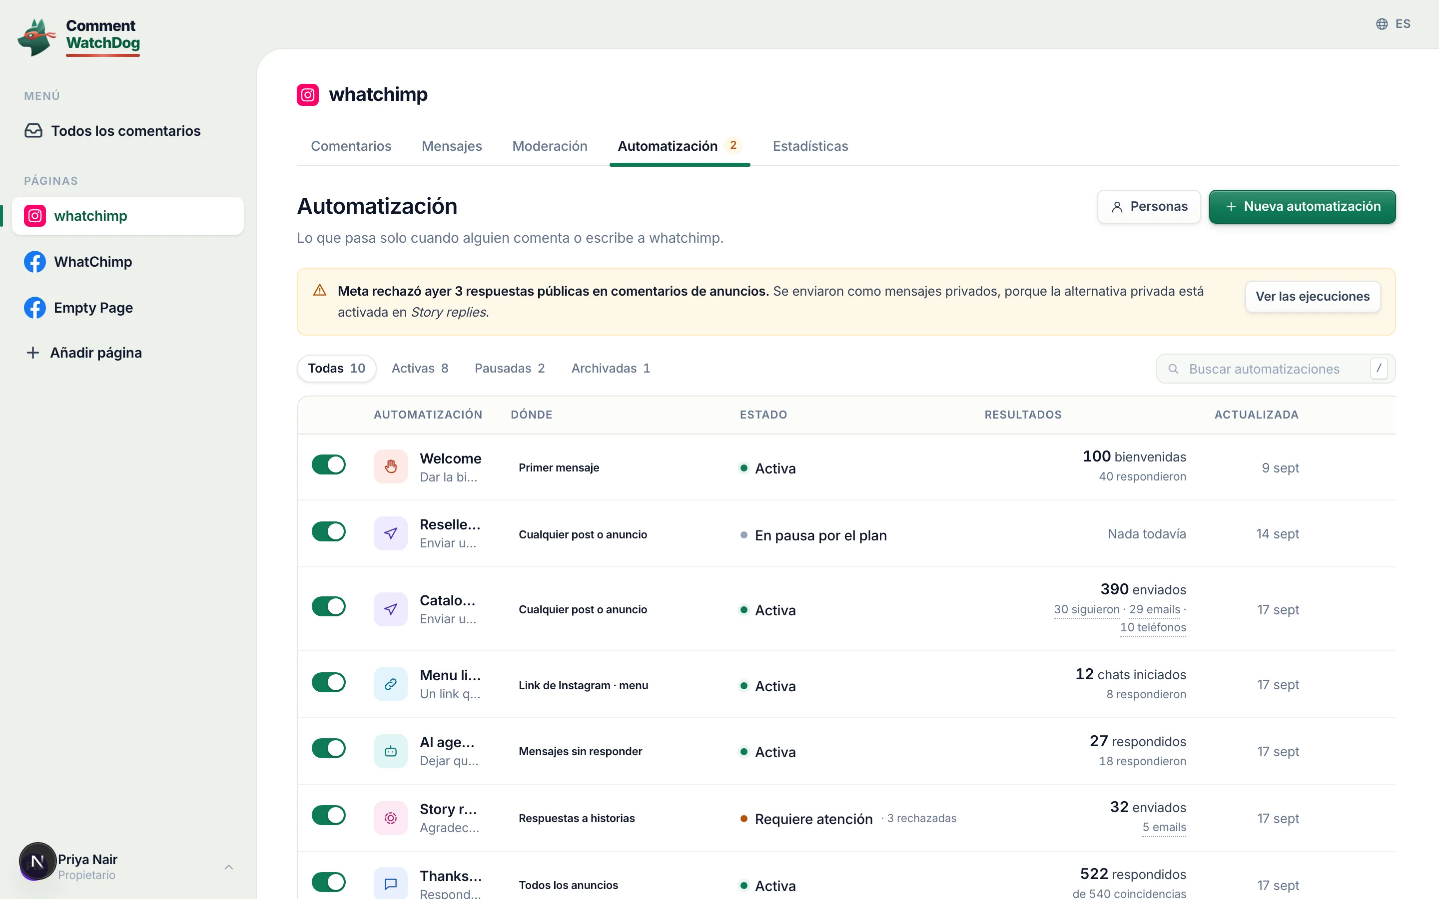Click the Story replies circle icon

click(x=391, y=818)
